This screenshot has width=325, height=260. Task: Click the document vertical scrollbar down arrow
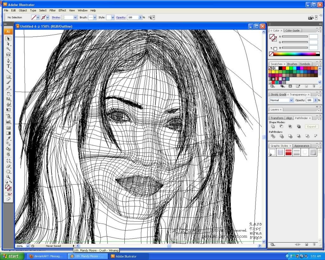[x=264, y=242]
